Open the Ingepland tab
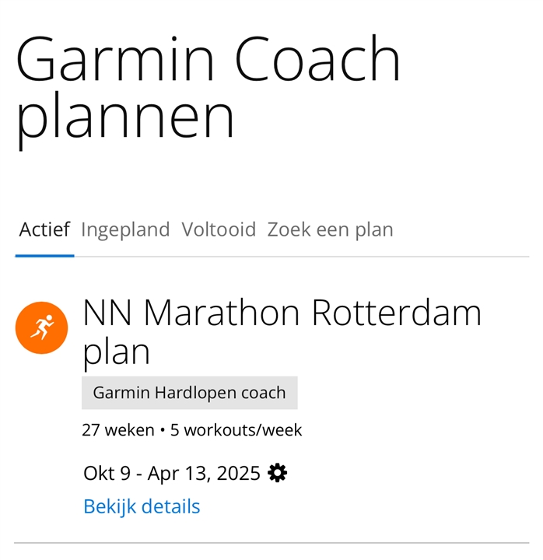The height and width of the screenshot is (560, 543). point(125,229)
